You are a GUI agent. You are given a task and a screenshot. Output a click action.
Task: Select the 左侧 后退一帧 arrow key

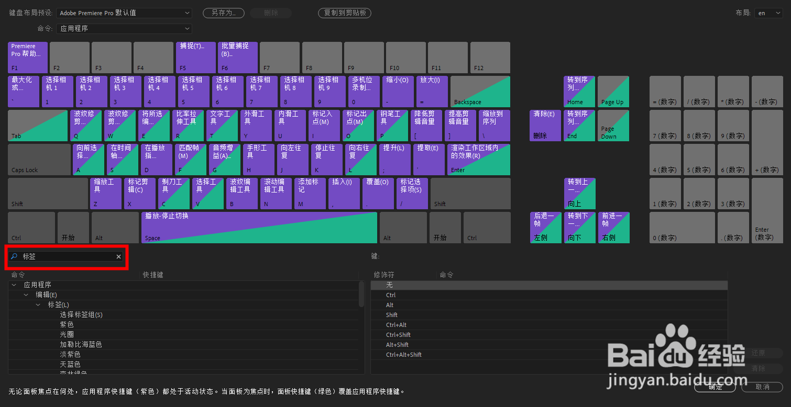click(546, 228)
